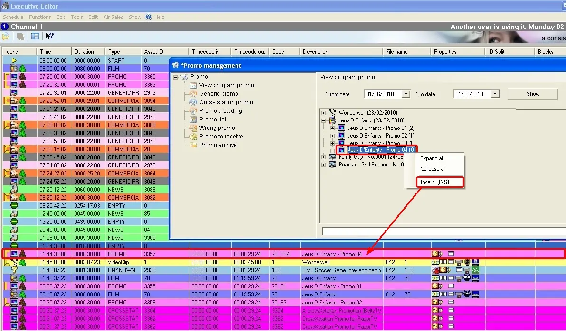Choose Insert (INS) from context menu
This screenshot has height=331, width=566.
tap(434, 182)
